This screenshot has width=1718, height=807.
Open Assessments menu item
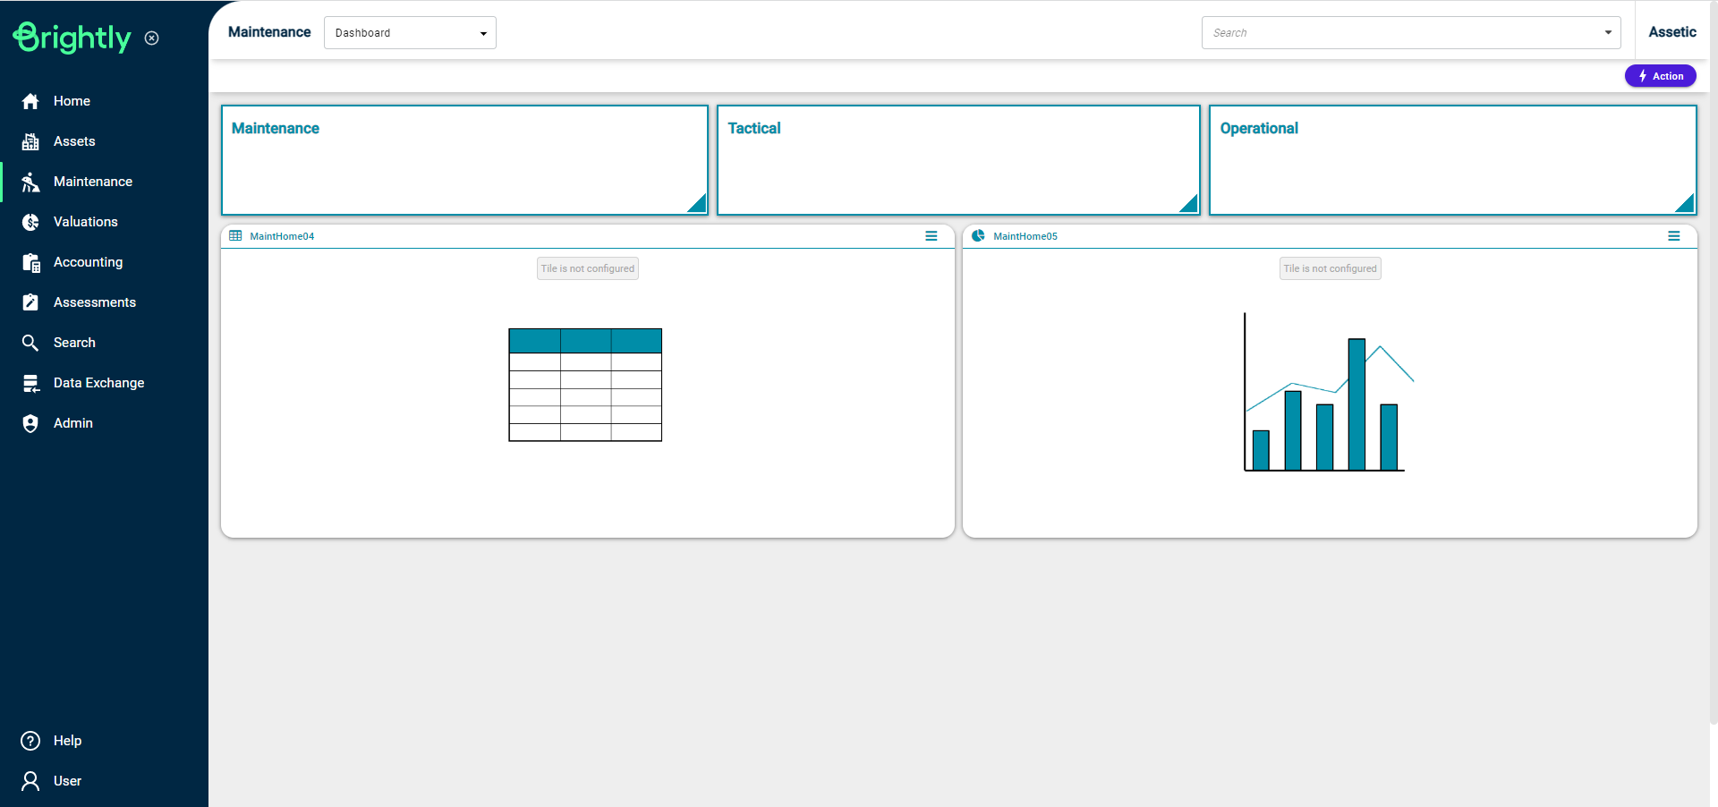coord(95,302)
